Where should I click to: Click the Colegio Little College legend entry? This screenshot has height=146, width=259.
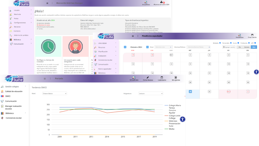pos(172,117)
